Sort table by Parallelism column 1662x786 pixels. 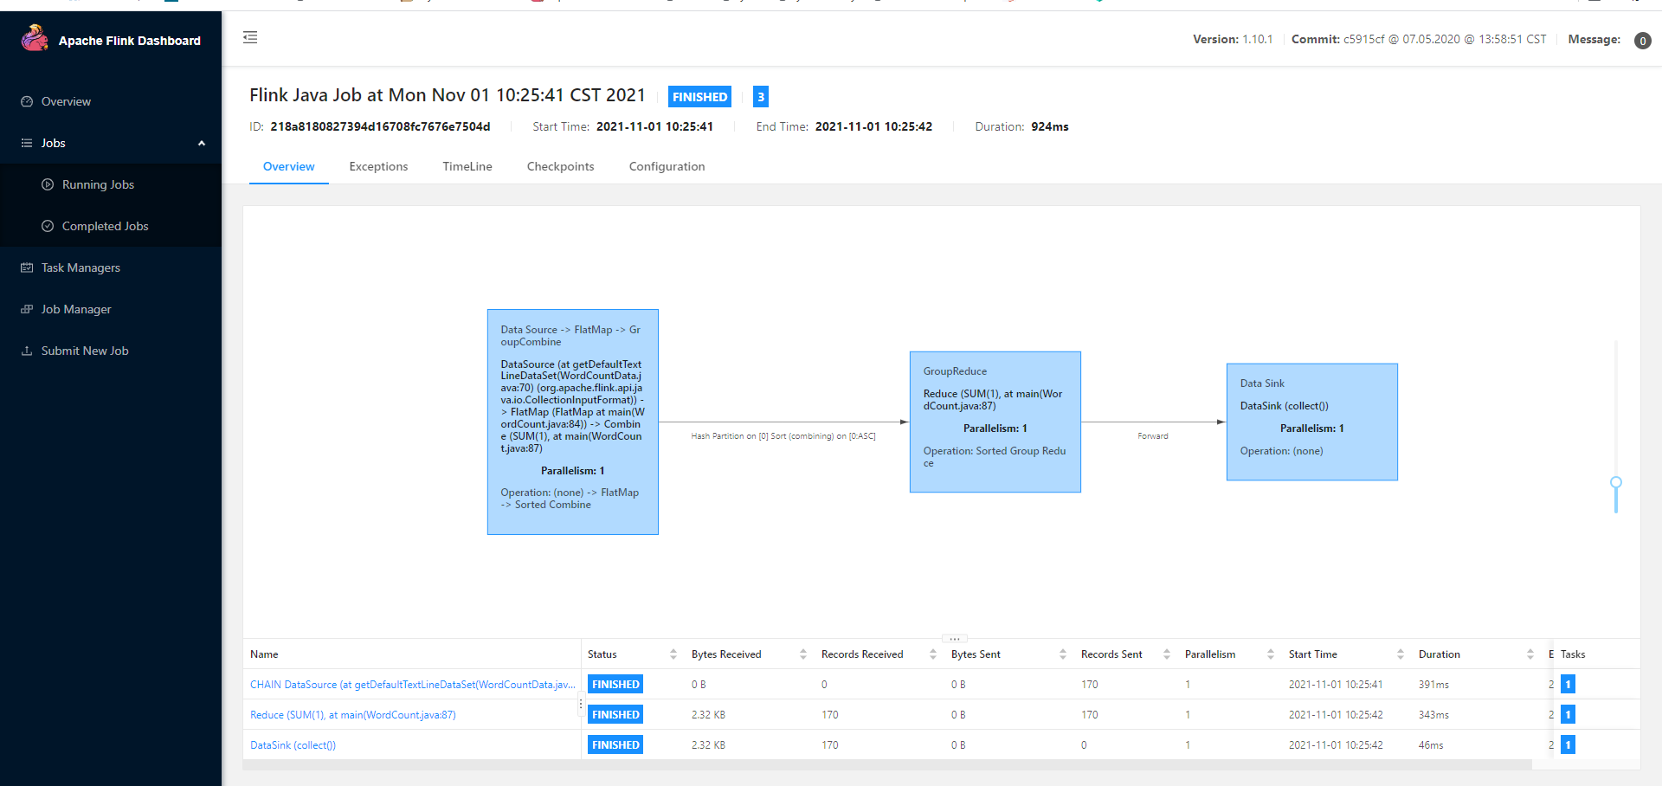1271,654
